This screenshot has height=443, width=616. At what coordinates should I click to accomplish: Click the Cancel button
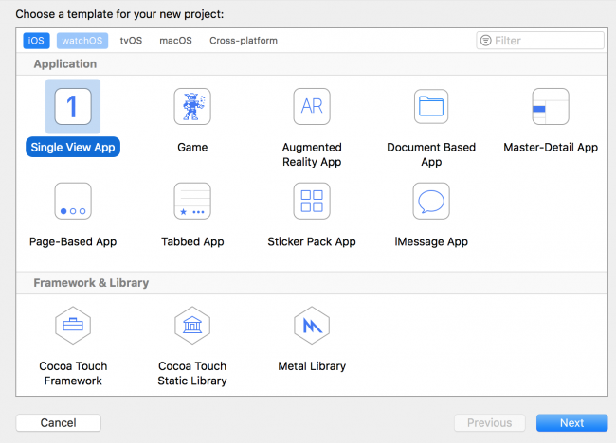coord(58,422)
